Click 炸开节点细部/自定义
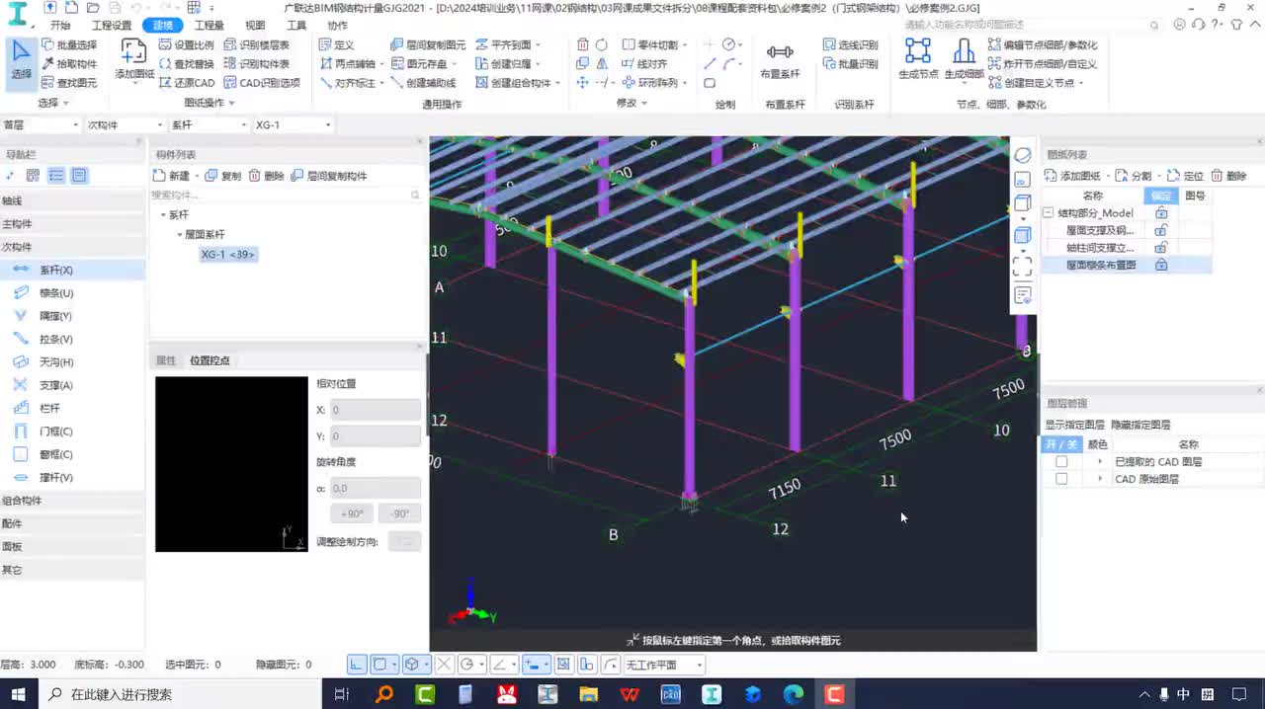Screen dimensions: 1265x709 point(1043,64)
